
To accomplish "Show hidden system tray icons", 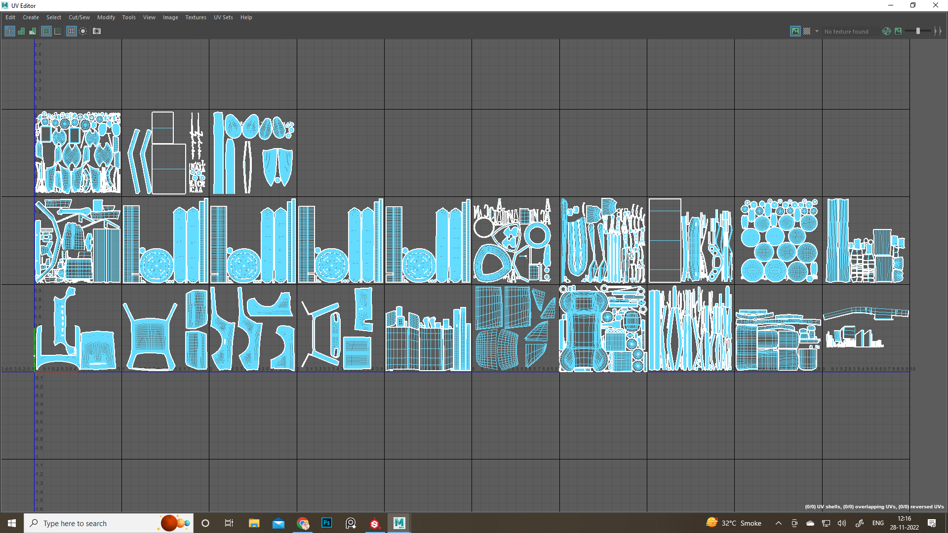I will [779, 523].
